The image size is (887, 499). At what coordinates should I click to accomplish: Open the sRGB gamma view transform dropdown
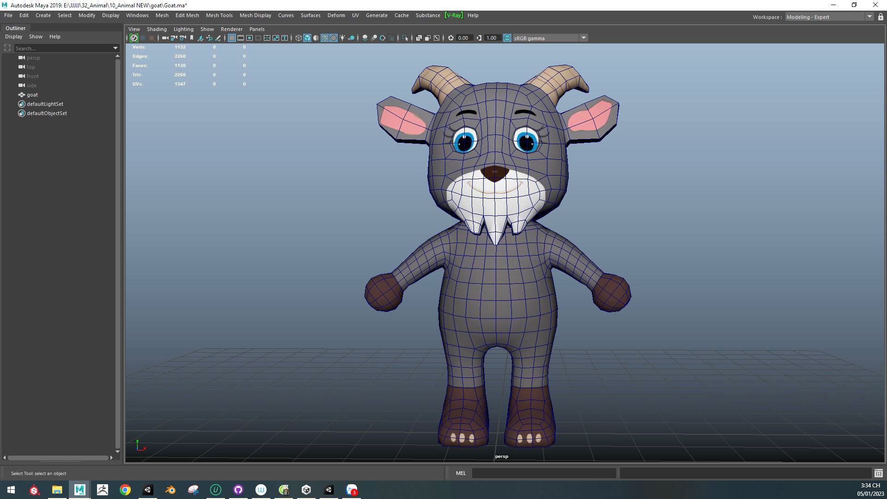550,38
